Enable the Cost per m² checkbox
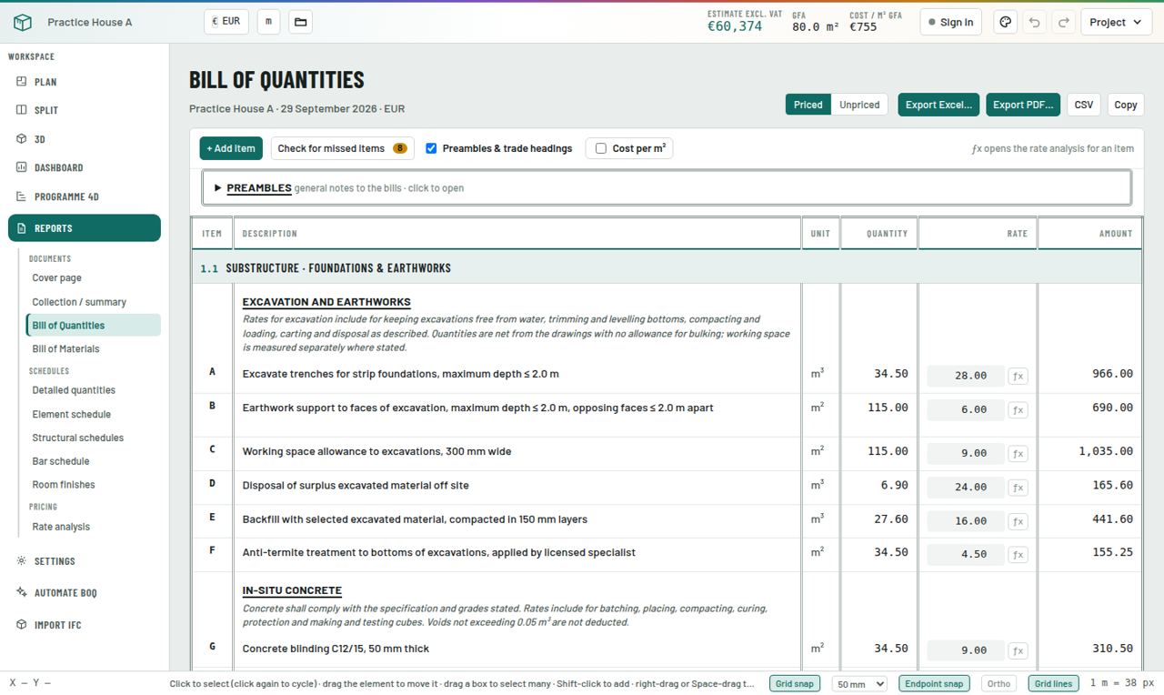The width and height of the screenshot is (1164, 695). (x=601, y=148)
